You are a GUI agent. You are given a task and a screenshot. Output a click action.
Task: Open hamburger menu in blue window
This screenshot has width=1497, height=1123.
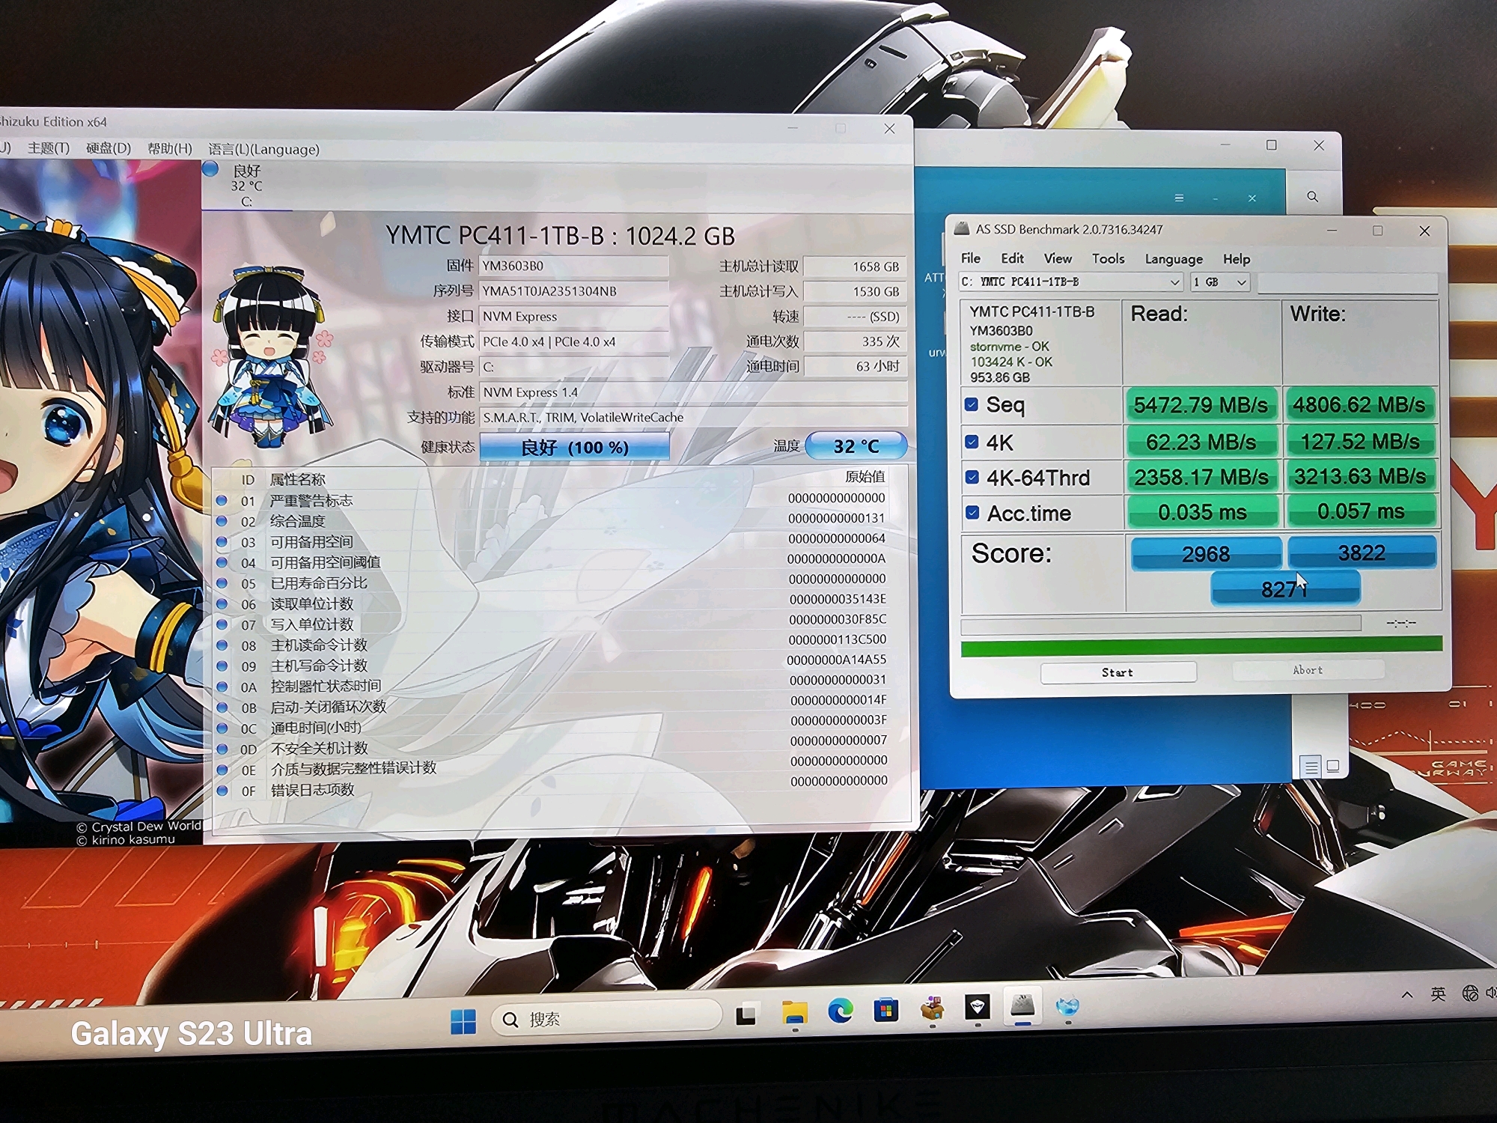coord(1179,198)
